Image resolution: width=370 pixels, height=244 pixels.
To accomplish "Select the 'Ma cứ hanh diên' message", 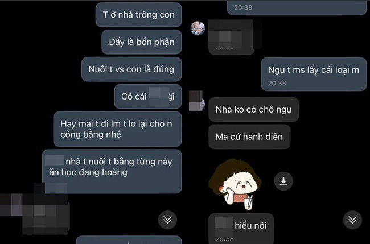I will 249,137.
